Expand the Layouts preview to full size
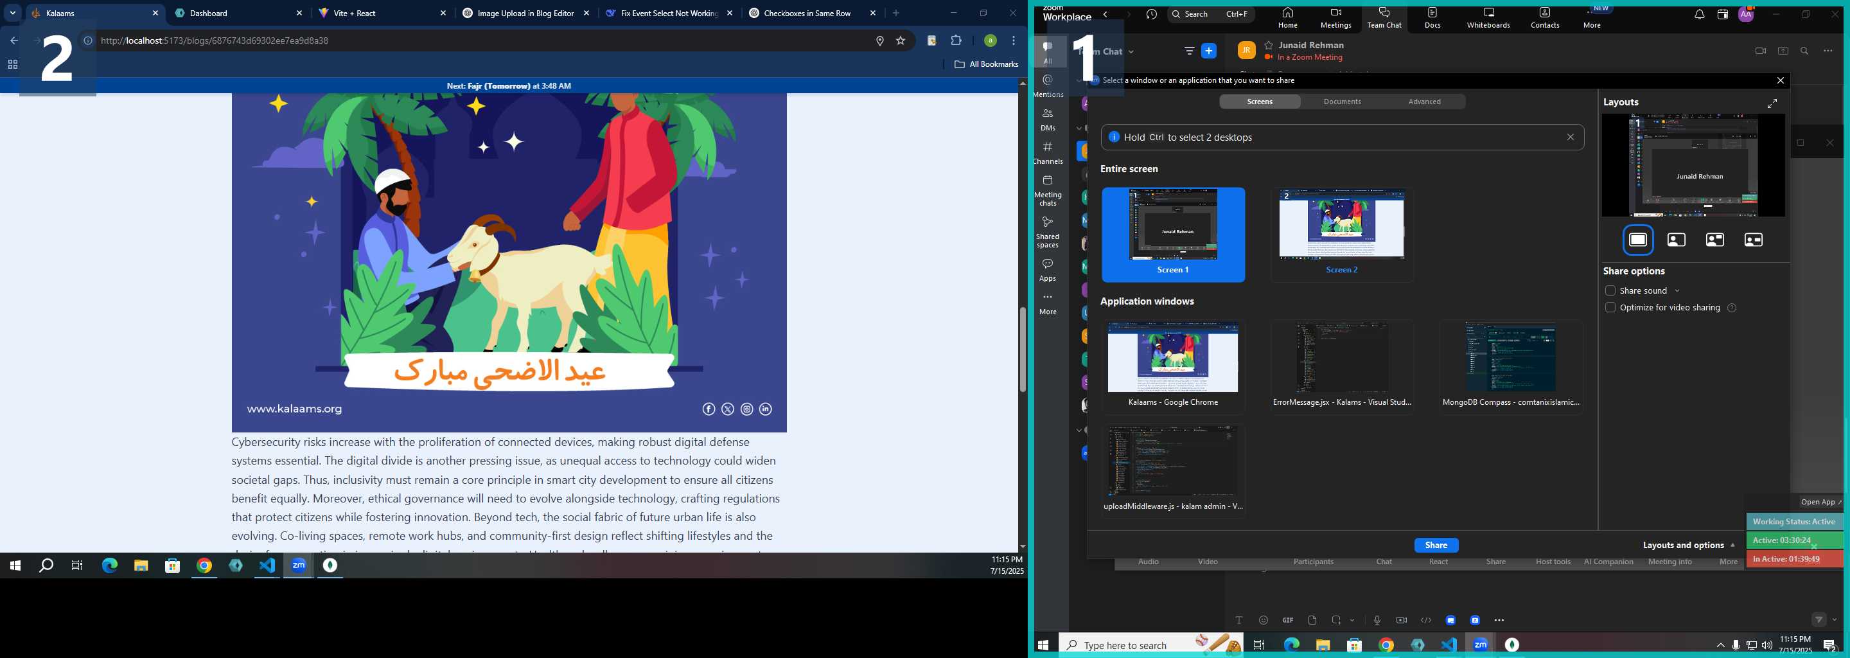1850x658 pixels. click(1772, 103)
